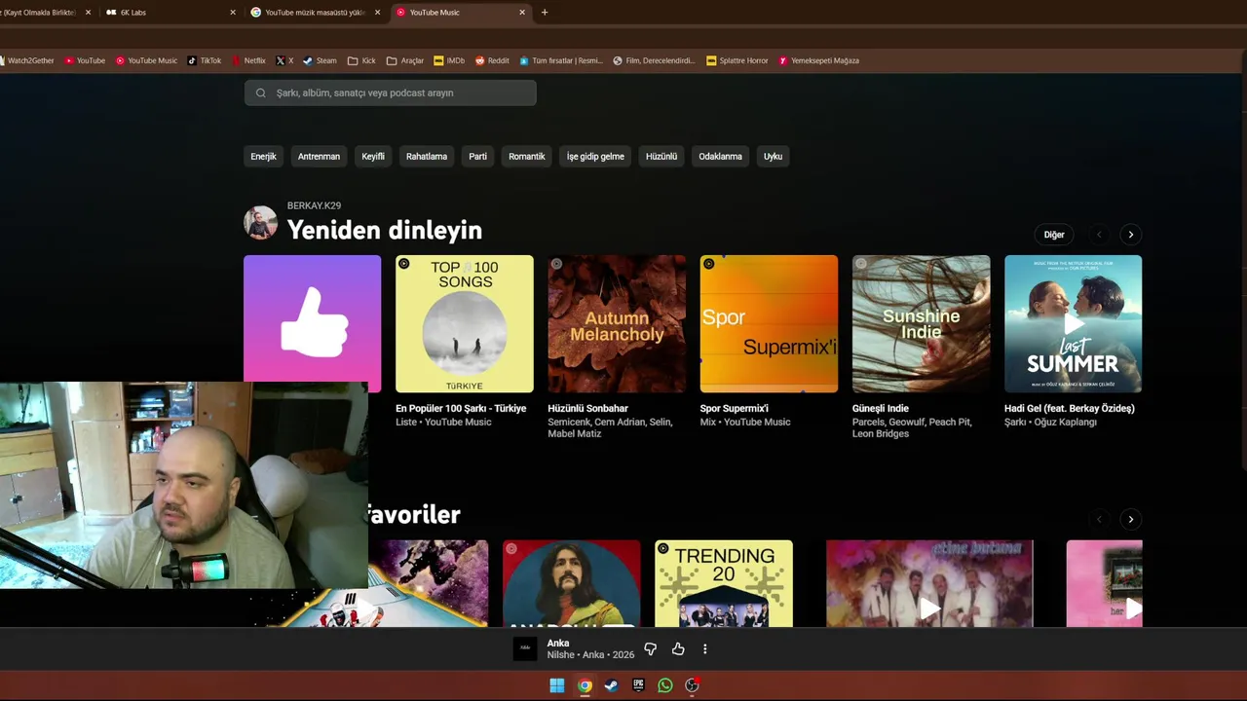Click the Diğer button in Yeniden dinleyin

pos(1054,235)
